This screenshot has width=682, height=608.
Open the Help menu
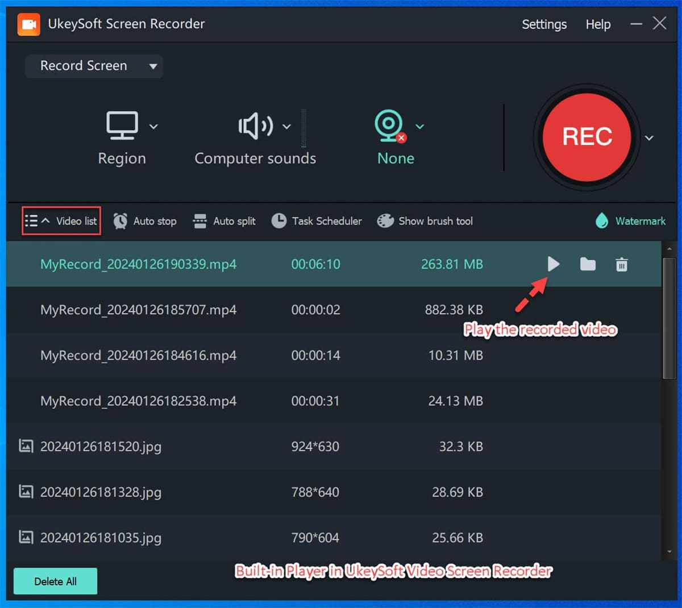tap(598, 24)
